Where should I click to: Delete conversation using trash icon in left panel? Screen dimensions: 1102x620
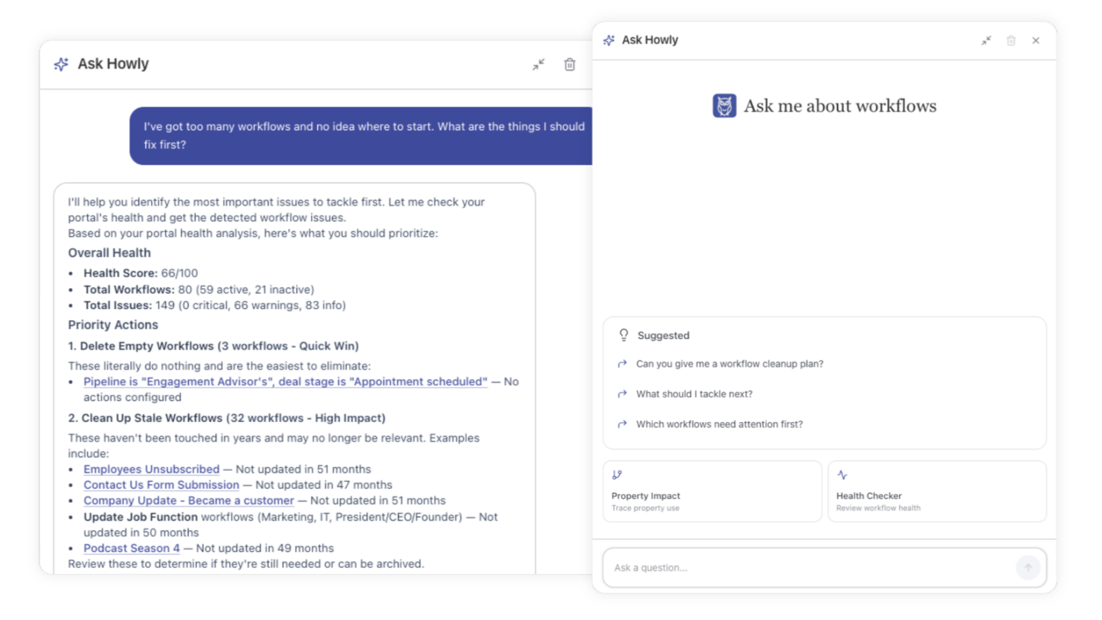tap(569, 64)
